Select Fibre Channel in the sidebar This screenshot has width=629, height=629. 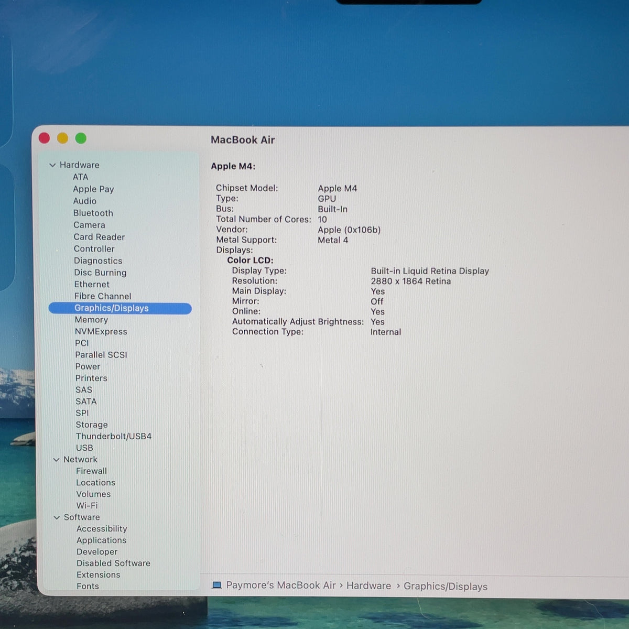103,296
